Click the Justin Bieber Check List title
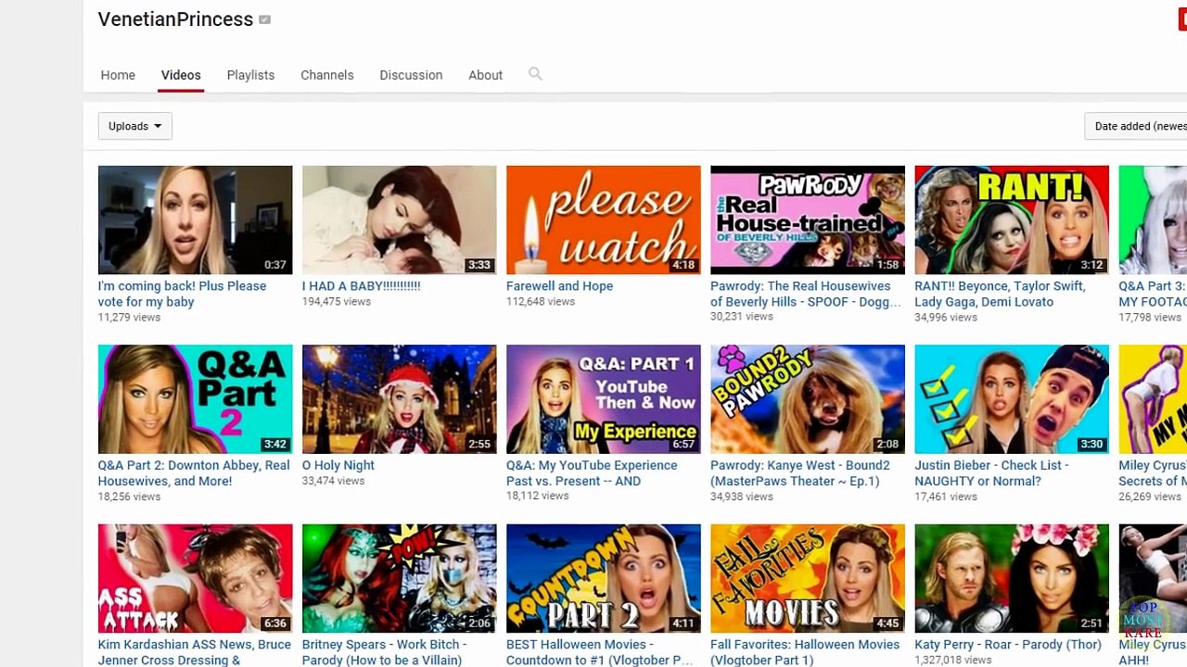Image resolution: width=1187 pixels, height=667 pixels. 991,473
